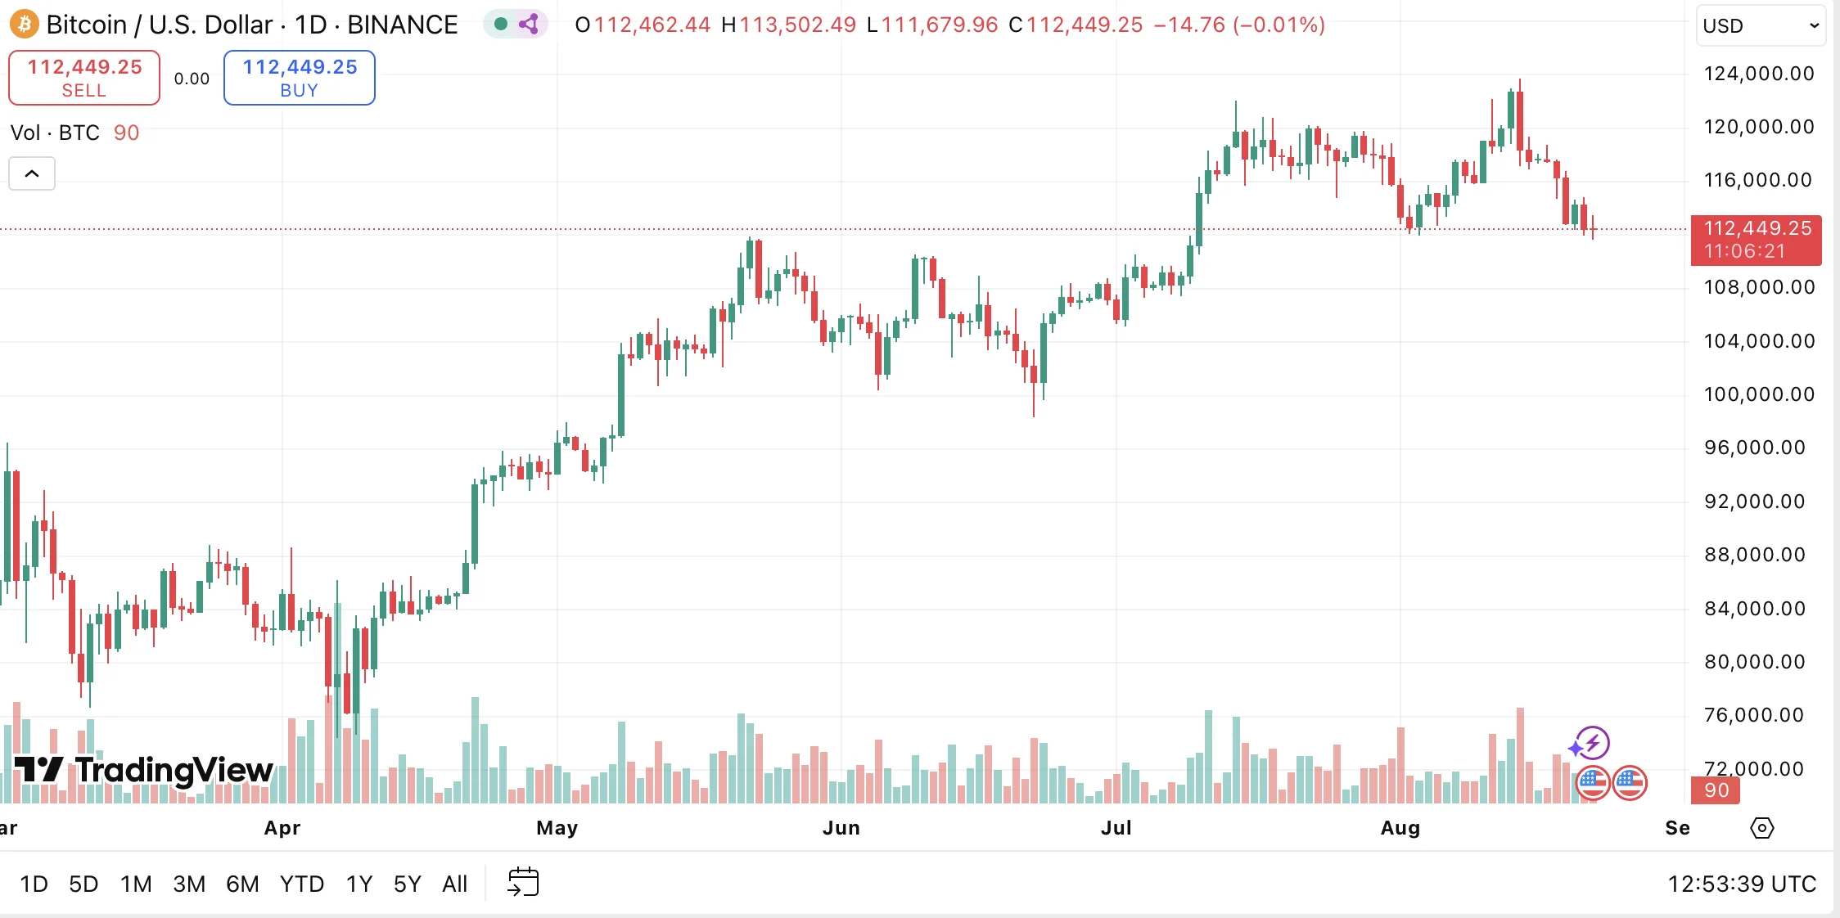This screenshot has height=918, width=1840.
Task: Toggle the green market status dot
Action: click(501, 25)
